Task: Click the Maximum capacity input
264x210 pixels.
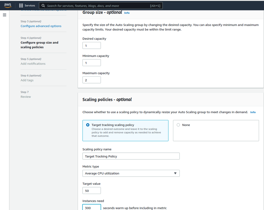Action: click(91, 80)
